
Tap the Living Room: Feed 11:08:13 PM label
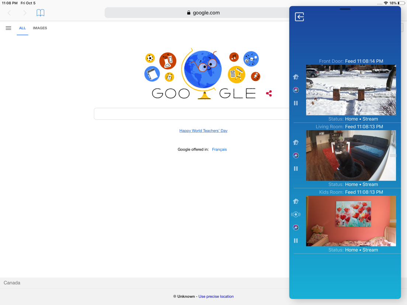(x=349, y=127)
